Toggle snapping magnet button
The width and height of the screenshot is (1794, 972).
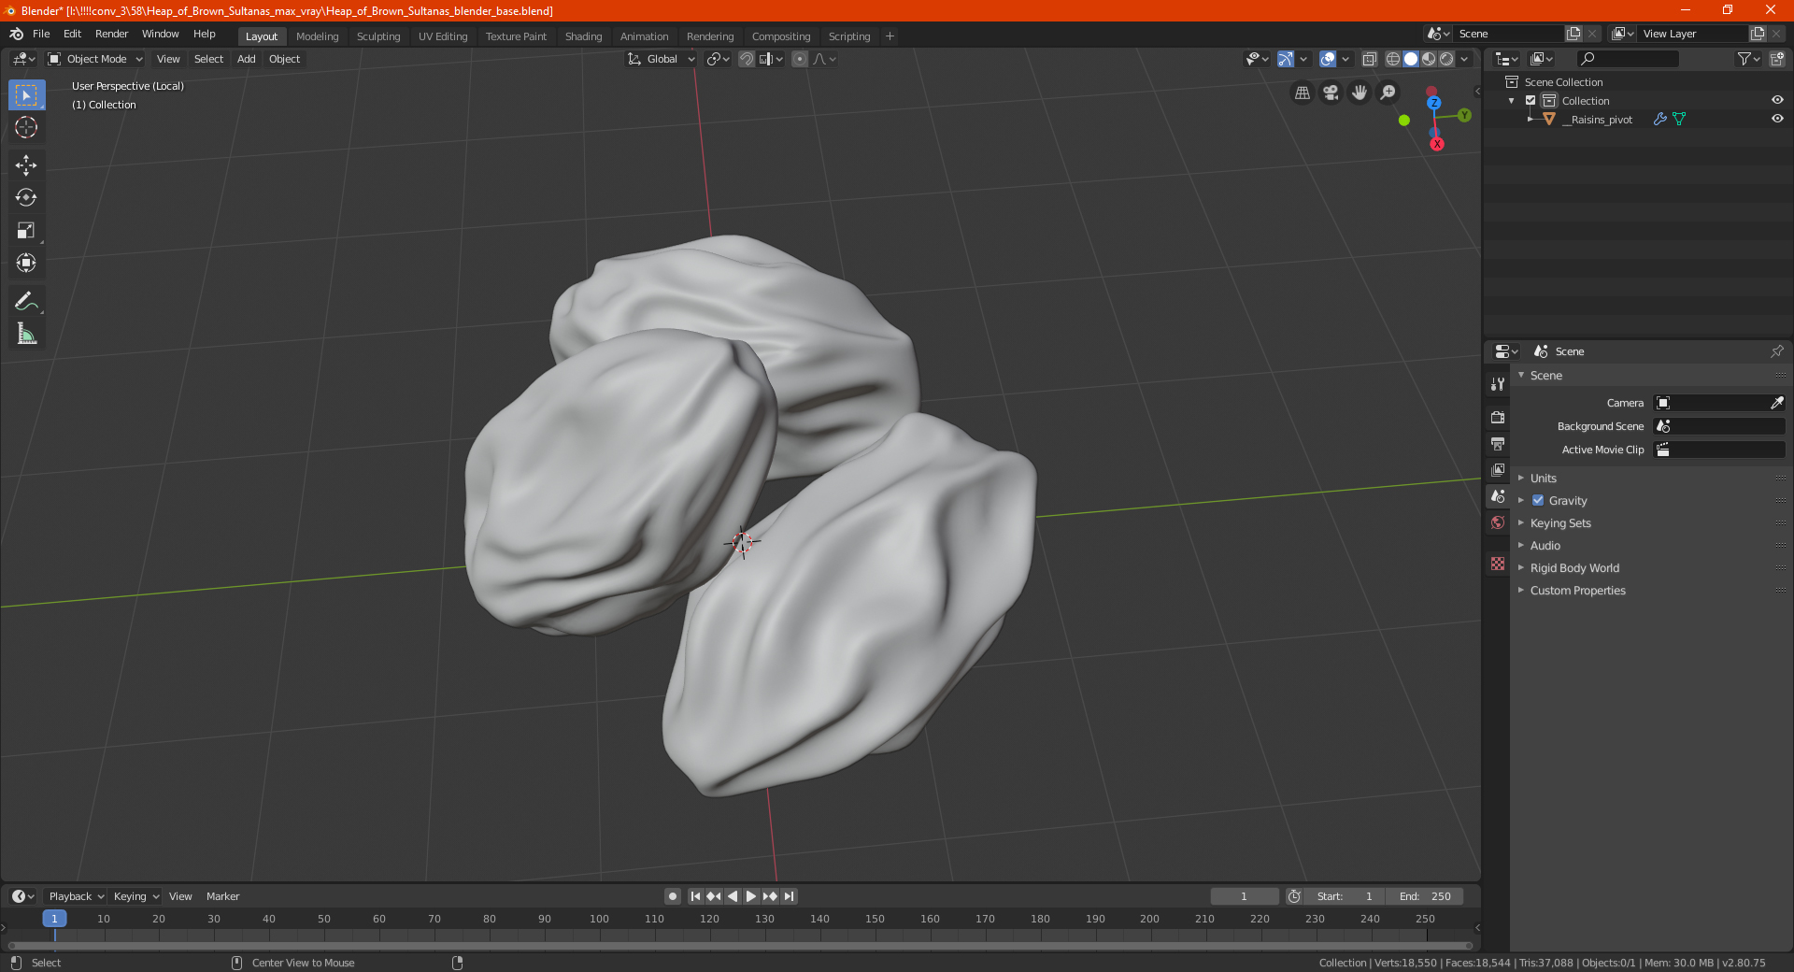pos(746,59)
